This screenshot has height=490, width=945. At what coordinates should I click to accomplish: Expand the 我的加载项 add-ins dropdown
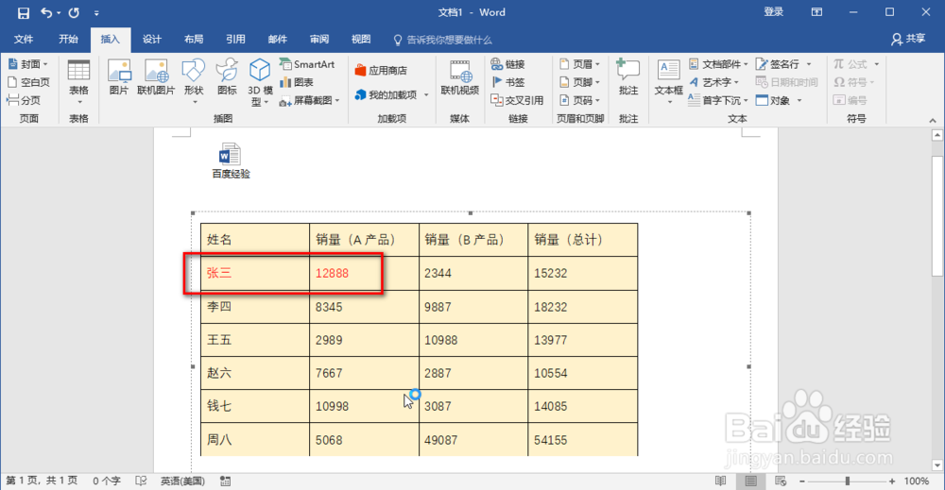pos(426,95)
